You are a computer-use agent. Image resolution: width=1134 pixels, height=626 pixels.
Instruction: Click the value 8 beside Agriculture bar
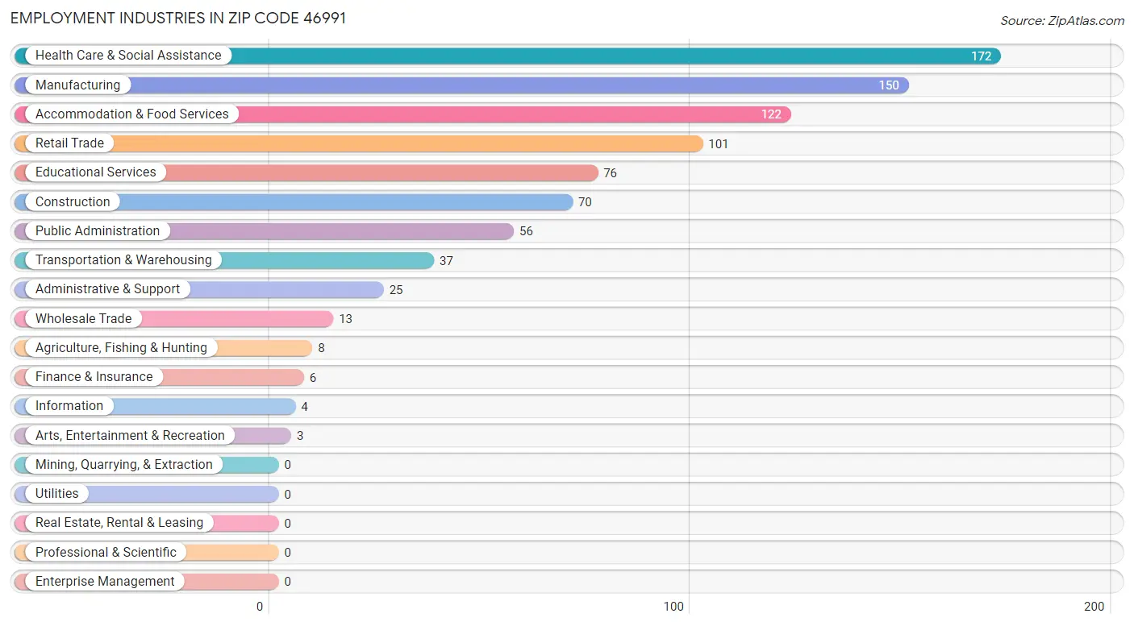tap(321, 348)
